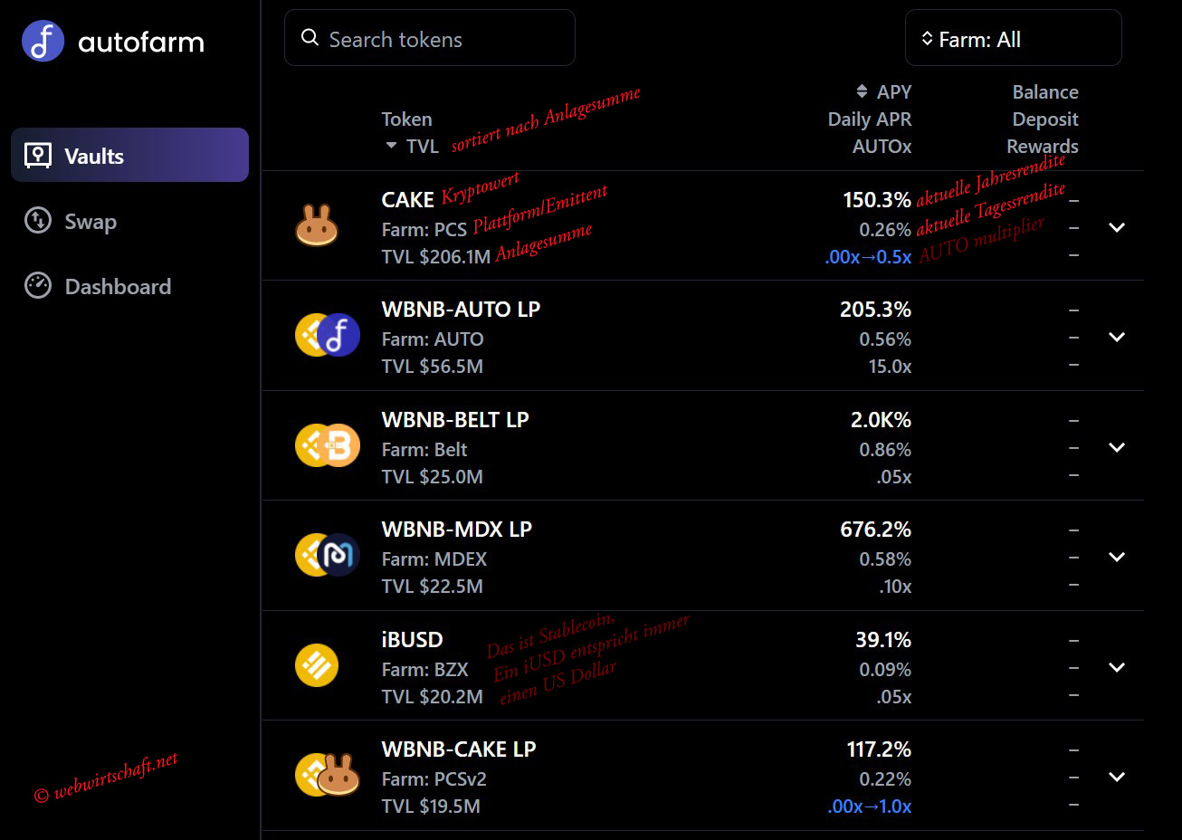Click the magnifier icon in search box
Viewport: 1182px width, 840px height.
[x=310, y=38]
